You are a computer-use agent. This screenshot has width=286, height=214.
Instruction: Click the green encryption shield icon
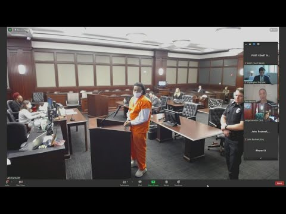10,30
